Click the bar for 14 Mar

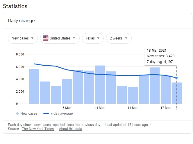133,95
